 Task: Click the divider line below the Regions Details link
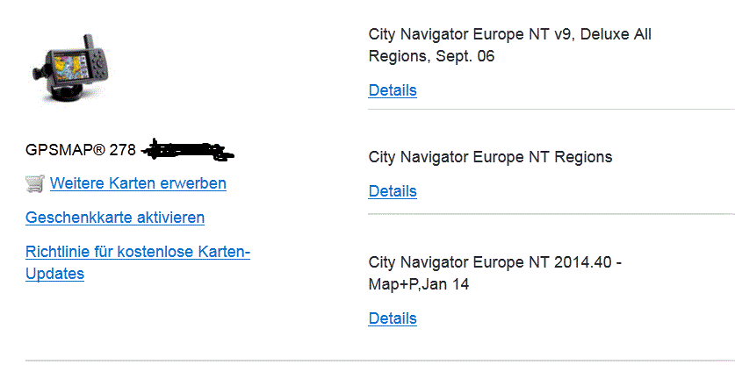[551, 213]
